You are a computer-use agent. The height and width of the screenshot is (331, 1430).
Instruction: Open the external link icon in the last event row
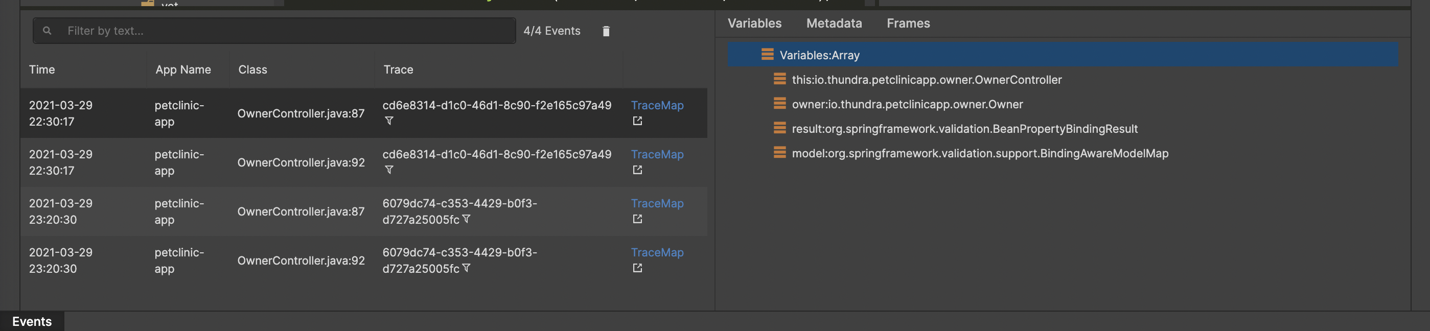click(x=637, y=268)
